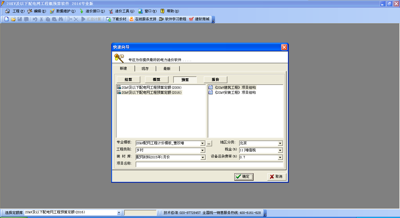Open the 造价接口(S) menu

(x=92, y=11)
